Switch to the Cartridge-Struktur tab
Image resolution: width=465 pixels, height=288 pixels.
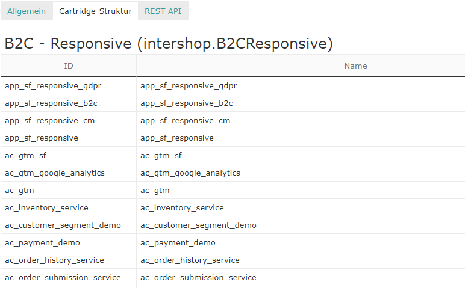[x=95, y=11]
